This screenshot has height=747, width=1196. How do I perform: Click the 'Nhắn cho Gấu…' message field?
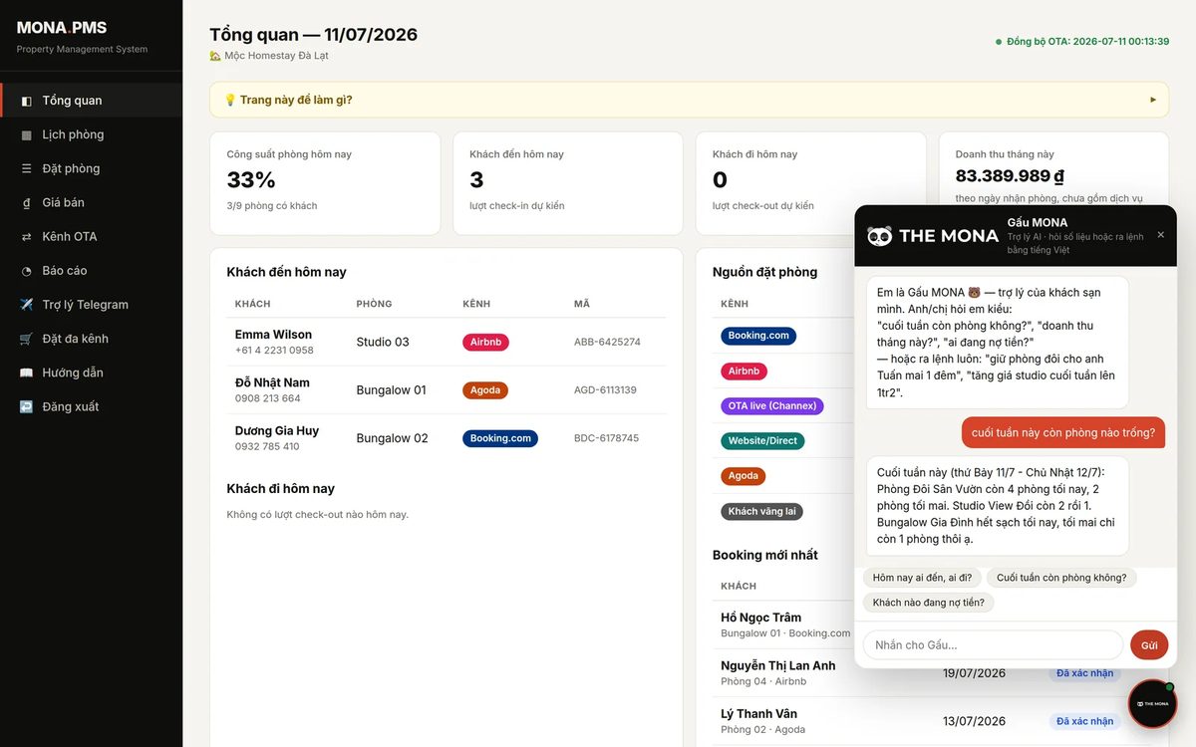[993, 645]
